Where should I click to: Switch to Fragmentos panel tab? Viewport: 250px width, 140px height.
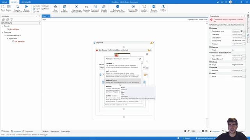28,131
